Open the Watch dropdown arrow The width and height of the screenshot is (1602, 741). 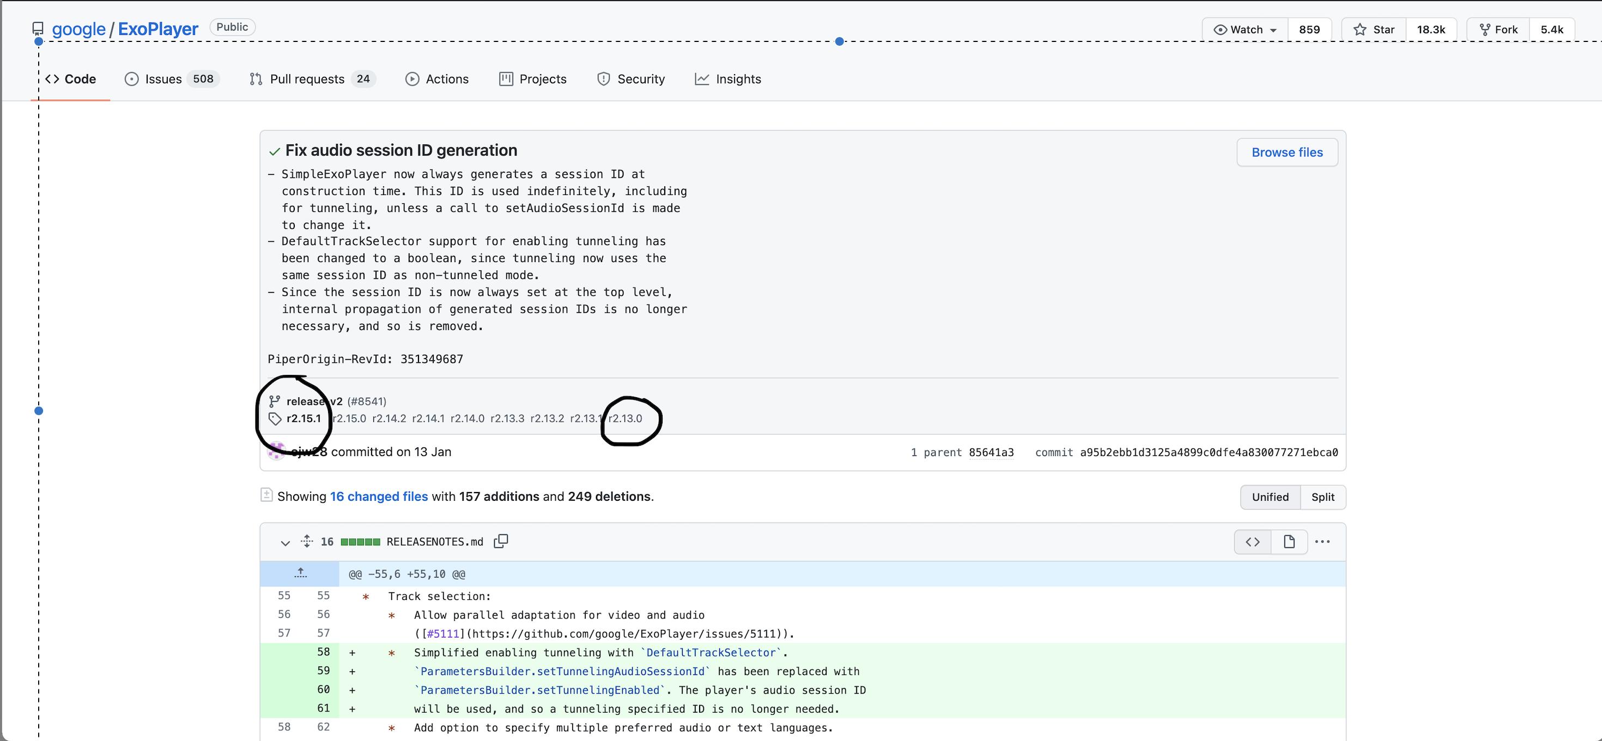(x=1273, y=30)
